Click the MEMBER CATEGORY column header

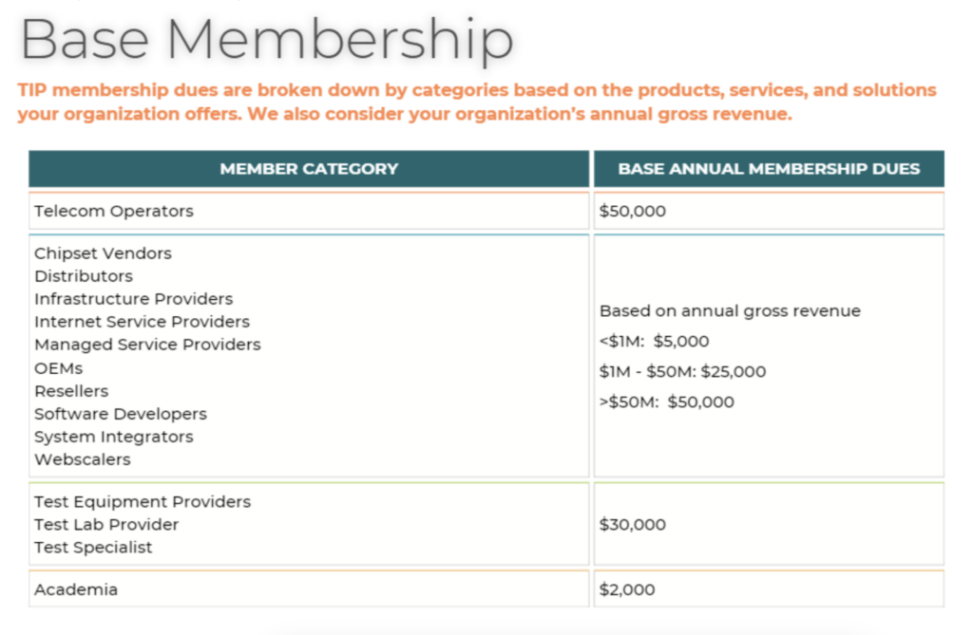[x=309, y=169]
